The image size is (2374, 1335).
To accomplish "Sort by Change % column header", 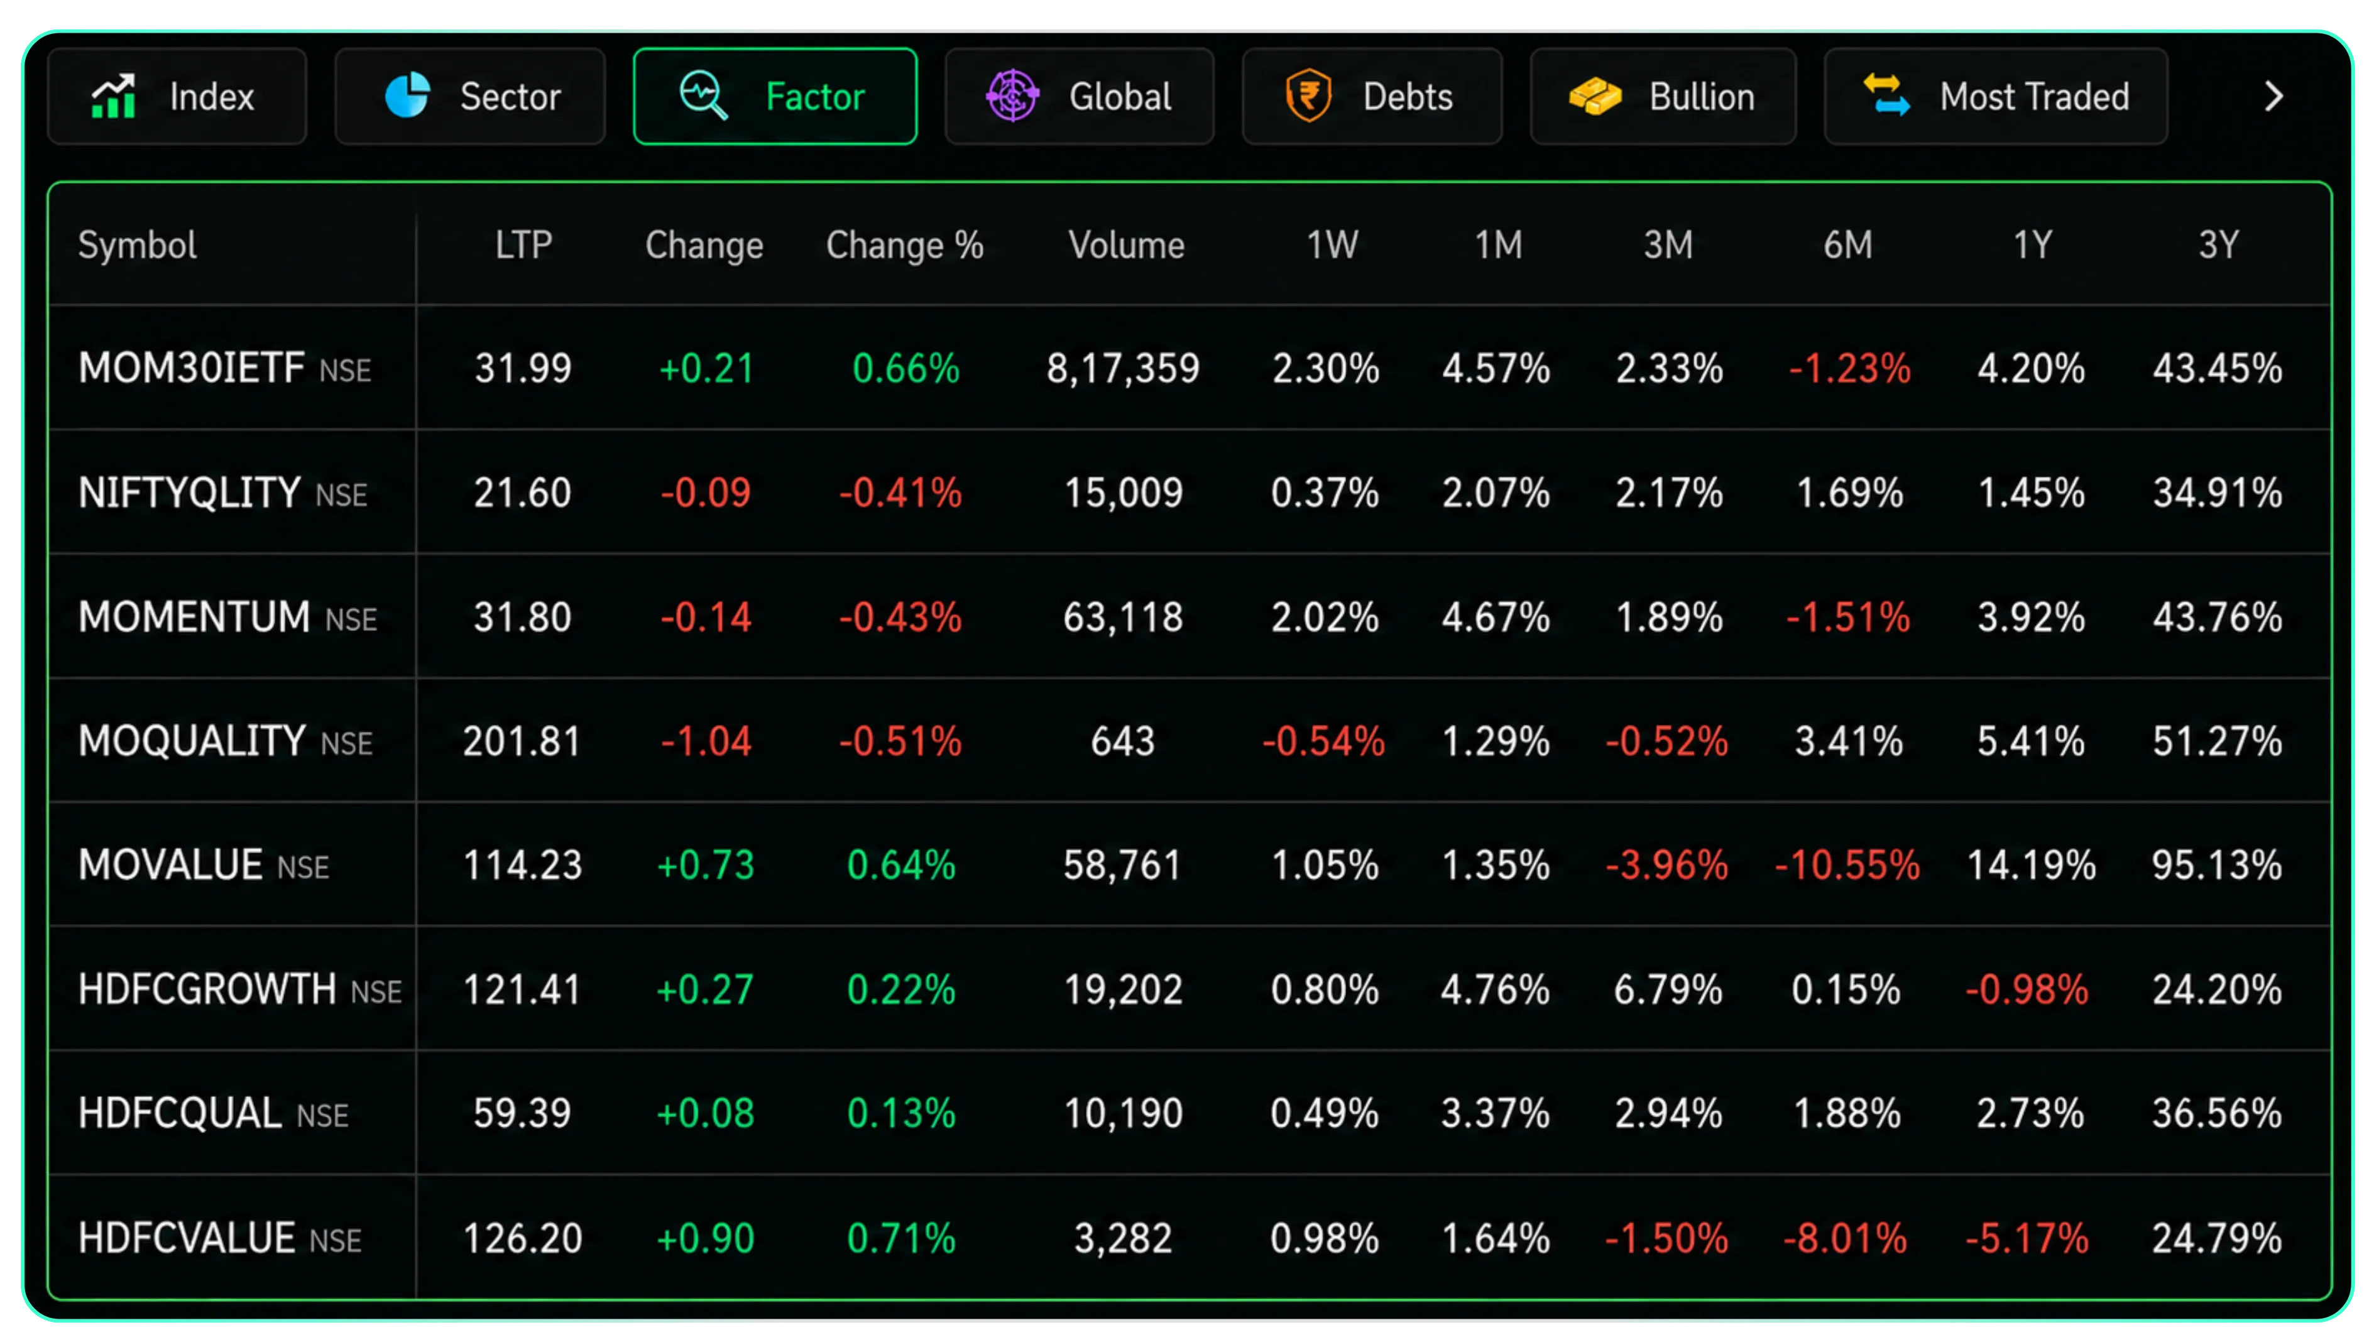I will 905,245.
